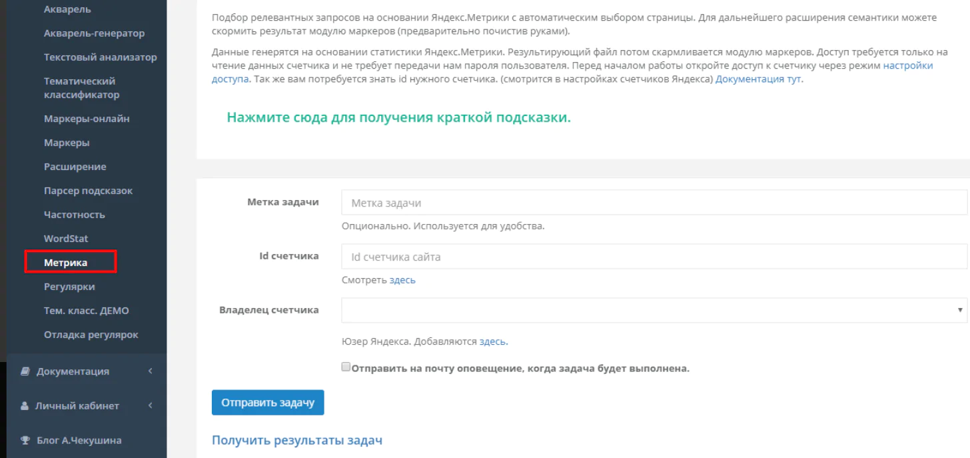Select the Маркеры sidebar item
The width and height of the screenshot is (970, 458).
(67, 143)
